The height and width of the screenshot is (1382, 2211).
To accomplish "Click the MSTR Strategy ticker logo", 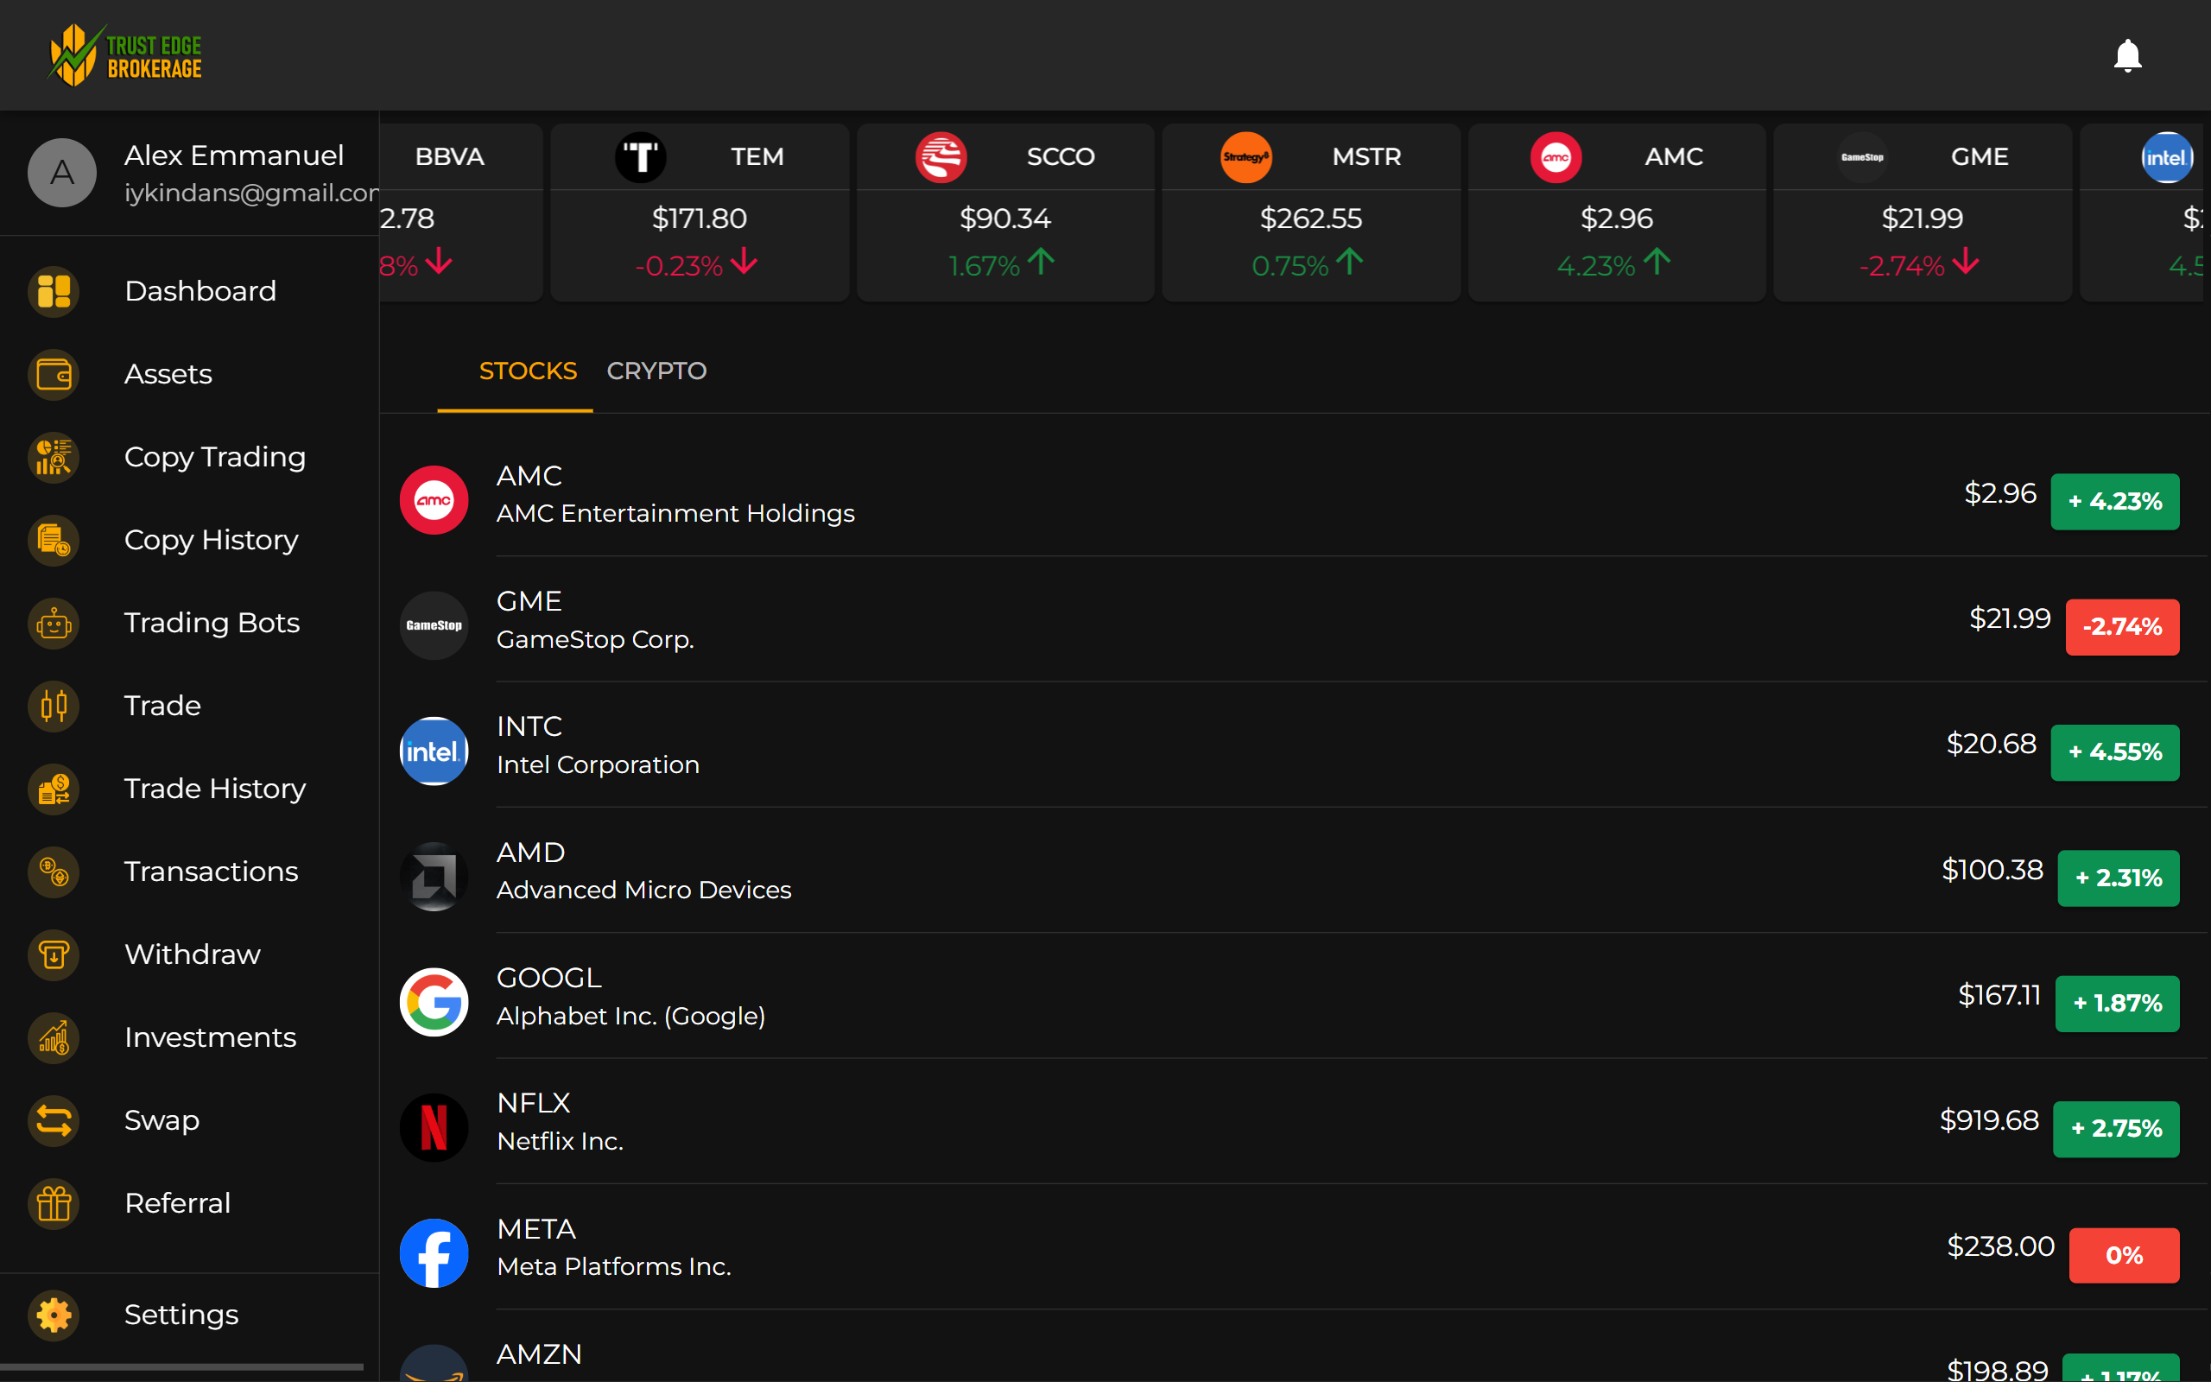I will (1246, 157).
